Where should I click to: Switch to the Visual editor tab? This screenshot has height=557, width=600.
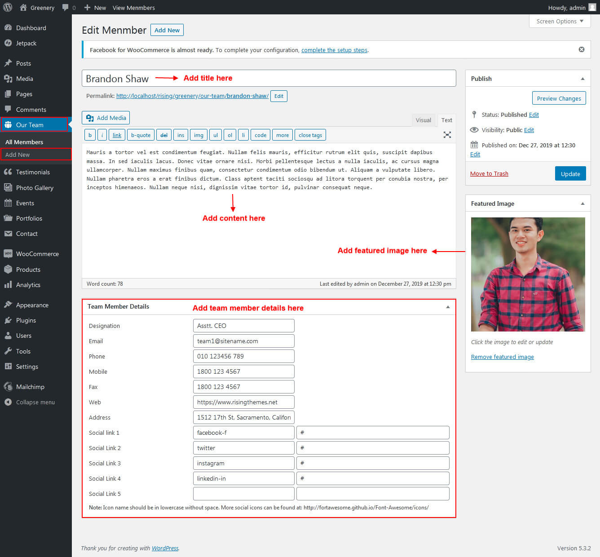coord(423,120)
